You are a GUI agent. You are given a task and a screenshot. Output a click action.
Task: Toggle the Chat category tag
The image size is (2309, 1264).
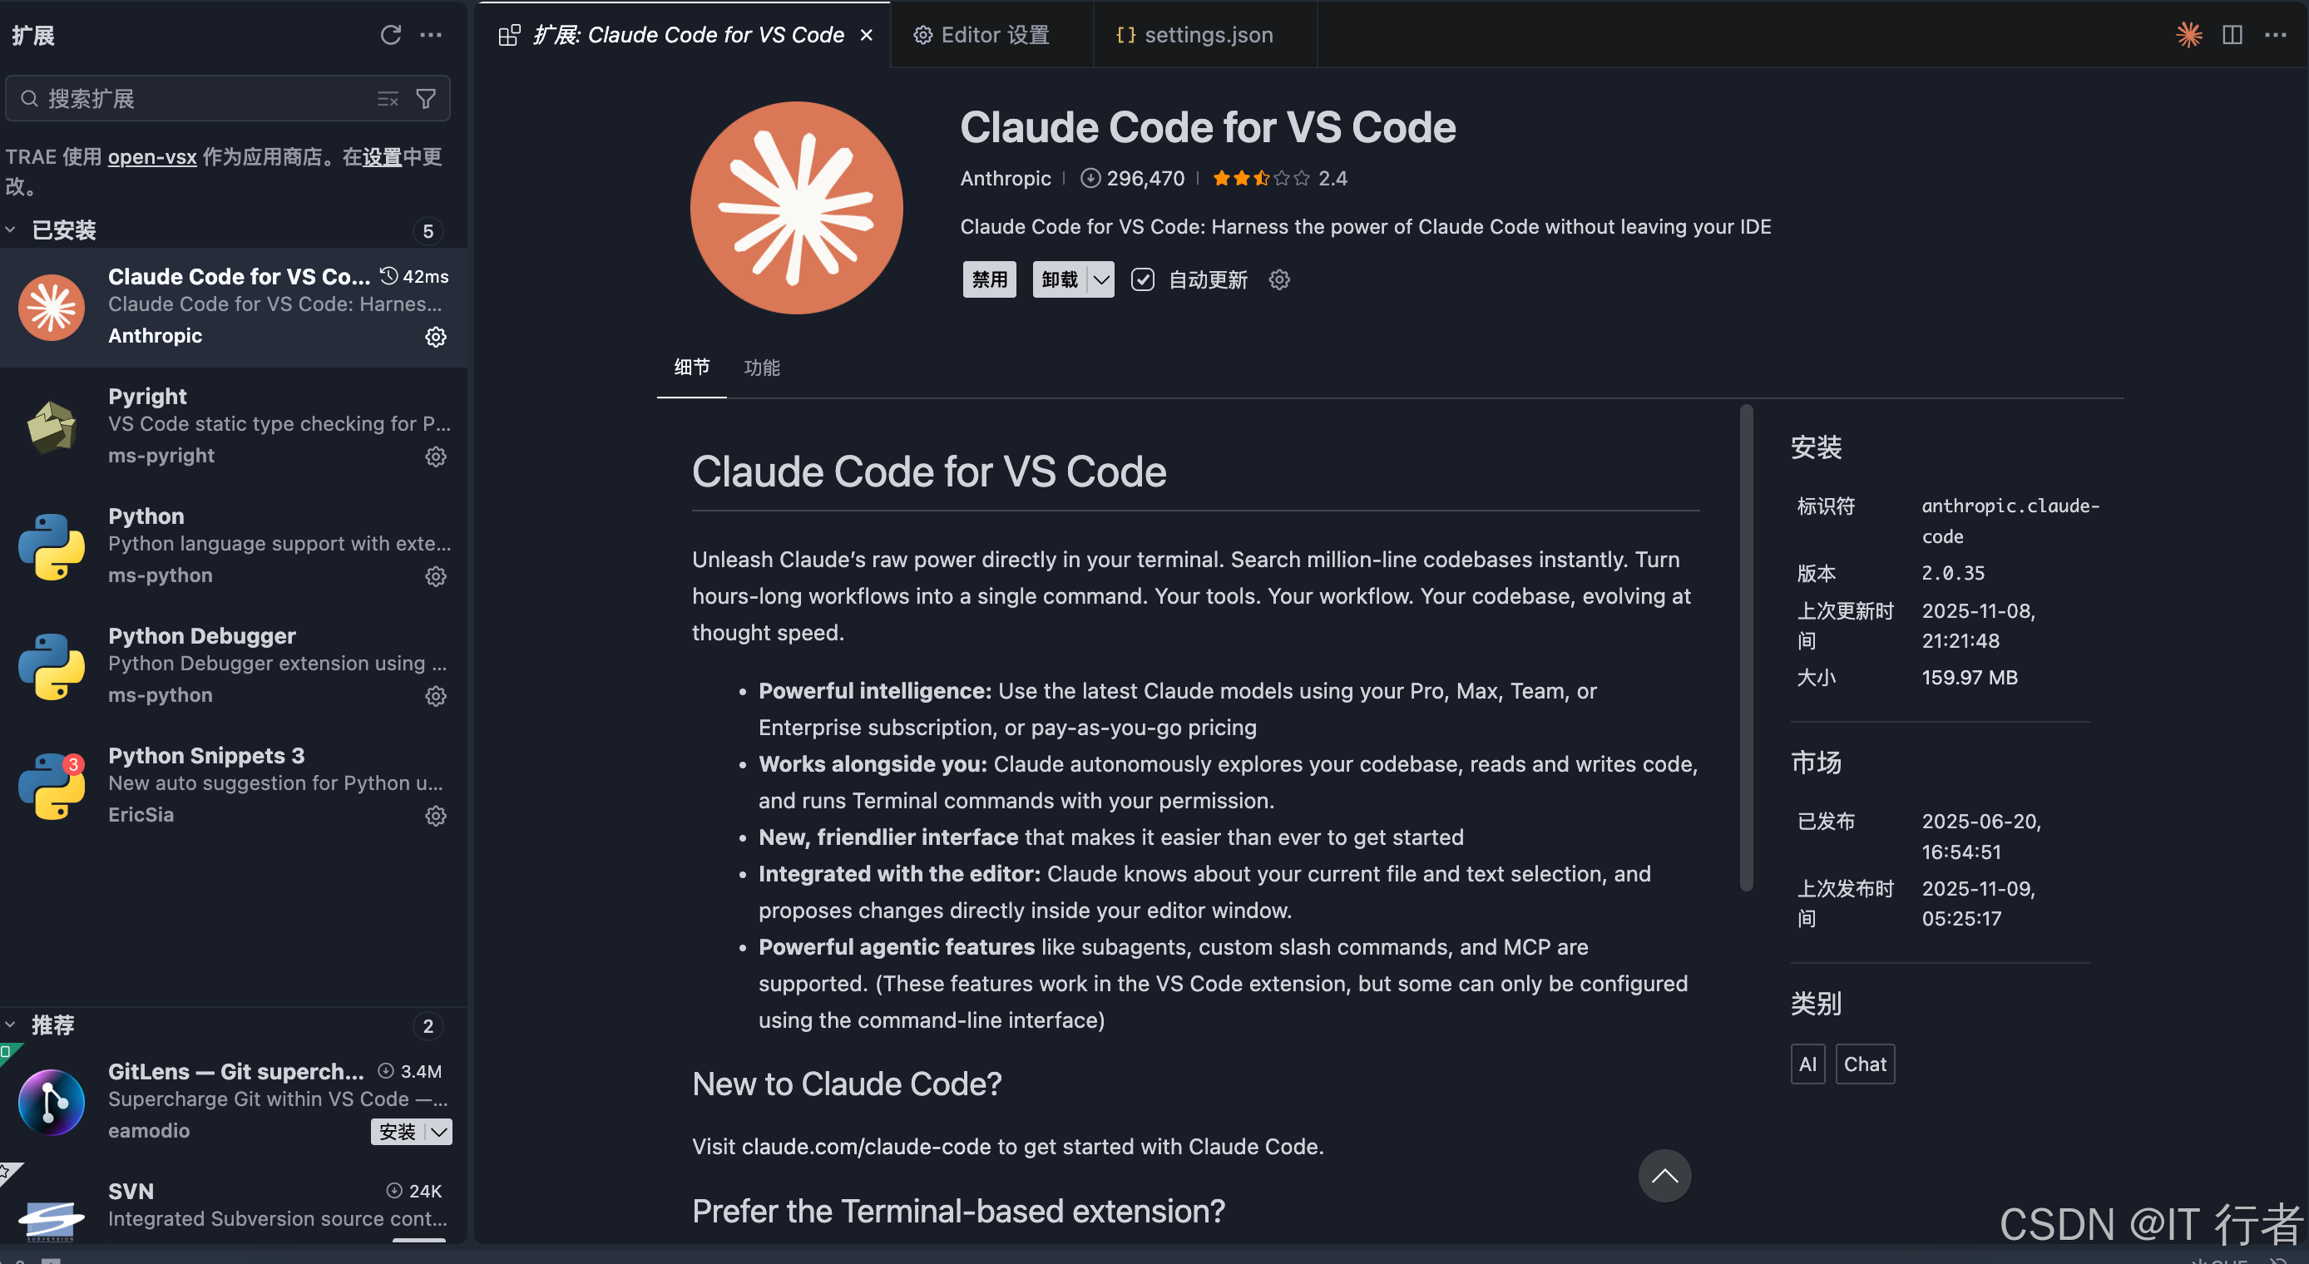(x=1864, y=1064)
